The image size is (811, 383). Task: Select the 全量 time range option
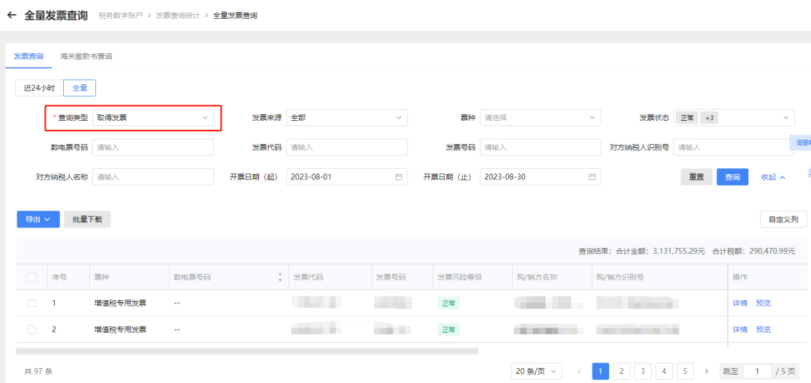tap(80, 88)
